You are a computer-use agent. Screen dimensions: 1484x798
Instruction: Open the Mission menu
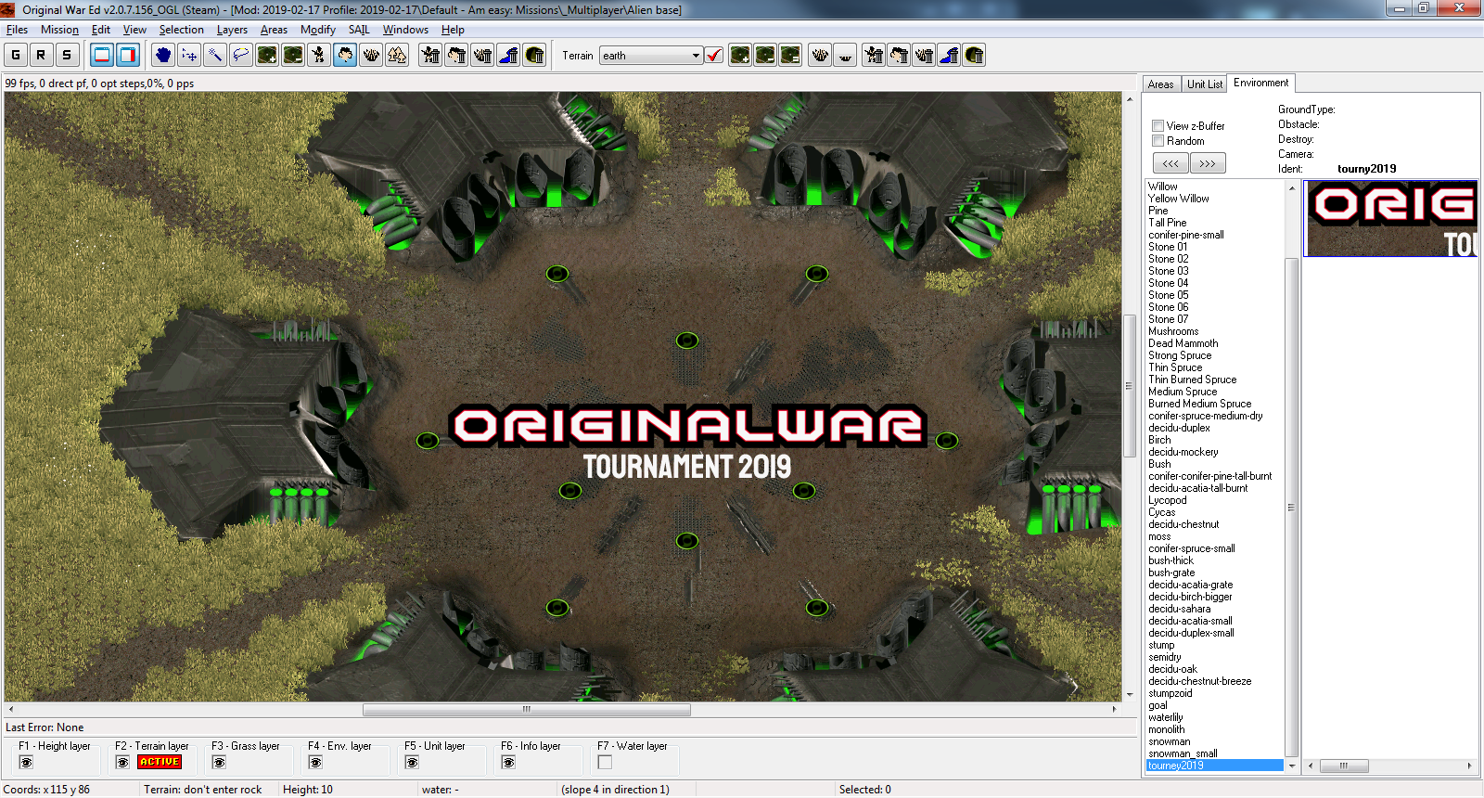click(59, 30)
